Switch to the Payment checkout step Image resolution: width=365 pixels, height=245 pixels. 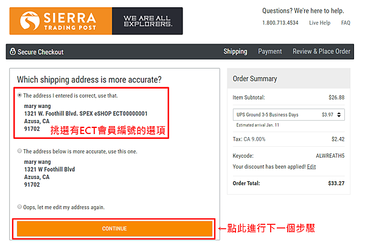tap(269, 52)
